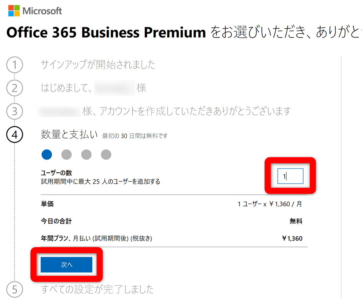Click the step 2 circle icon

[x=15, y=88]
